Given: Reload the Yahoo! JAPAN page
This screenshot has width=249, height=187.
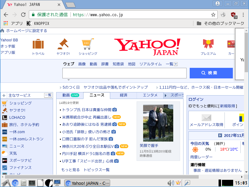Looking at the screenshot, I should point(23,15).
